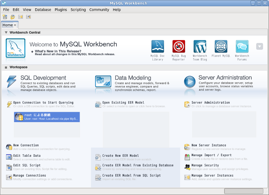The image size is (269, 195).
Task: Click the Server Administration database icon
Action: click(x=187, y=104)
